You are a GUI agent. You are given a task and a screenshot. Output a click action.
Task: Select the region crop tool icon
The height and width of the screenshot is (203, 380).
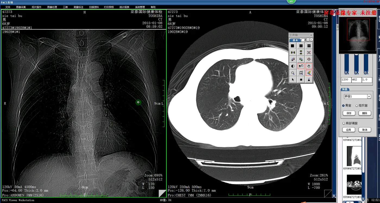(301, 73)
